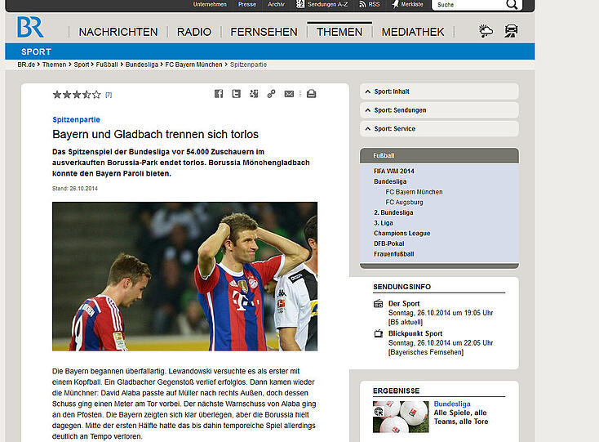Click the footballs thumbnail in Ergebnisse
Image resolution: width=599 pixels, height=442 pixels.
click(401, 417)
